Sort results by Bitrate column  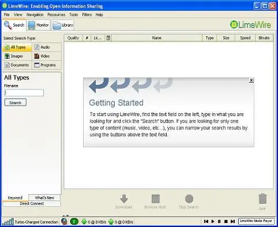pos(264,38)
